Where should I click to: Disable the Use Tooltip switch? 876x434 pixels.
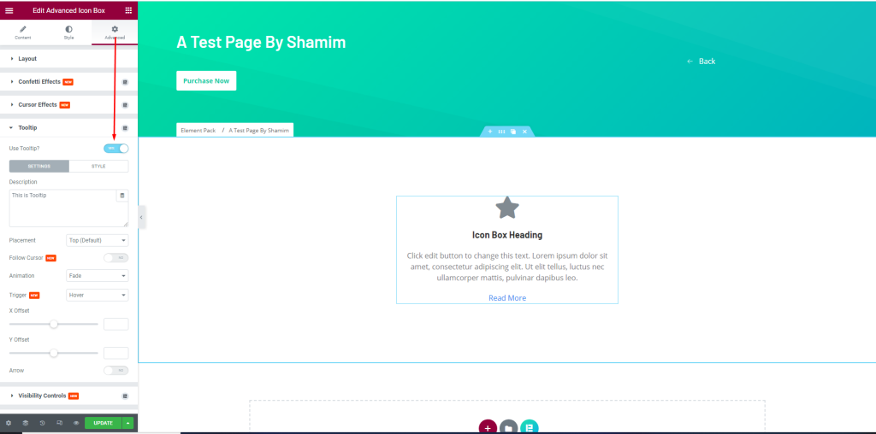[x=116, y=149]
